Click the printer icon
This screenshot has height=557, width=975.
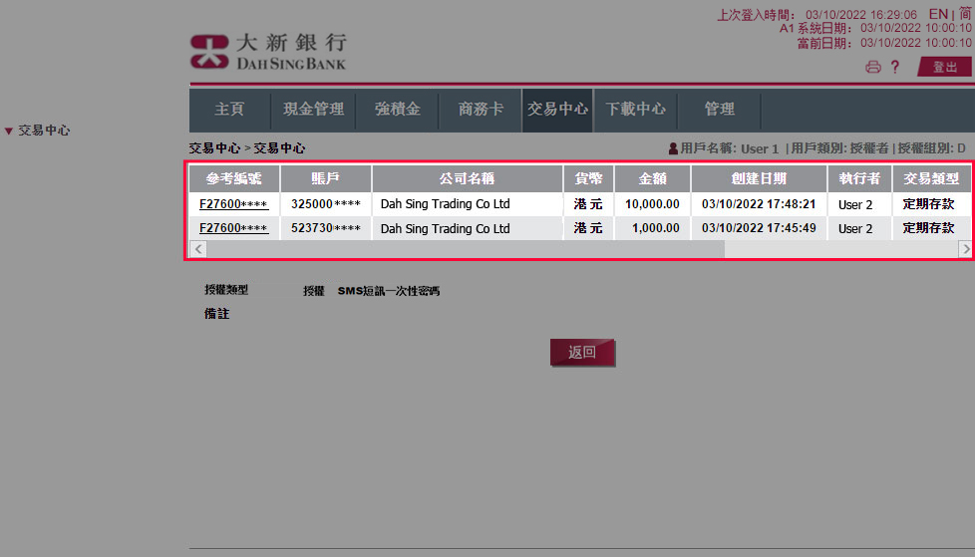[873, 67]
